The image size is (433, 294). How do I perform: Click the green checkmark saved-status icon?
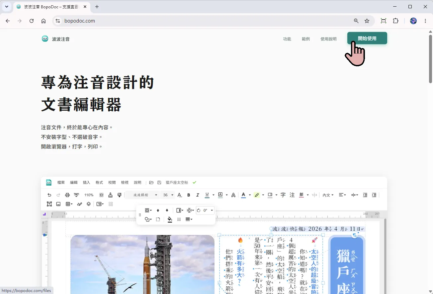tap(195, 182)
